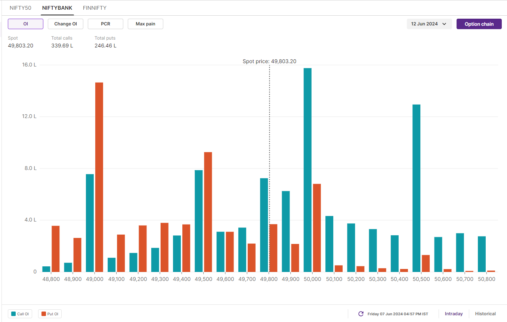Click the 50,000 strike axis label
Screen dimensions: 507x322
pyautogui.click(x=312, y=279)
